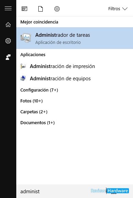Filter results by settings gear icon
Image resolution: width=133 pixels, height=198 pixels.
(x=57, y=9)
